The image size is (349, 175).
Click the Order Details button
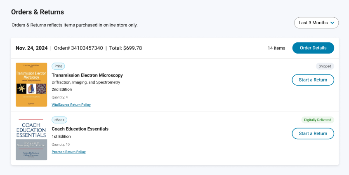click(x=313, y=48)
